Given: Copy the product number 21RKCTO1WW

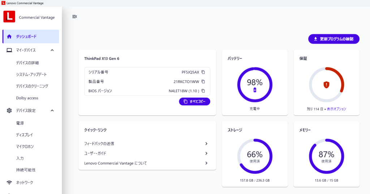Looking at the screenshot, I should [x=203, y=81].
